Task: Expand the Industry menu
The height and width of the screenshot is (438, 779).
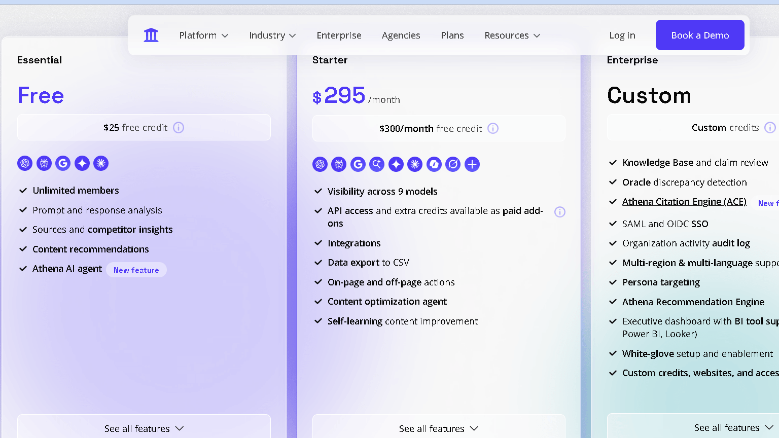Action: click(x=272, y=35)
